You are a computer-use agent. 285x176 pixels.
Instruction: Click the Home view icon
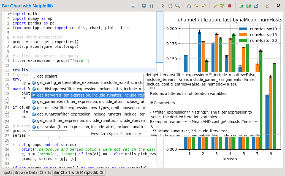click(x=189, y=6)
